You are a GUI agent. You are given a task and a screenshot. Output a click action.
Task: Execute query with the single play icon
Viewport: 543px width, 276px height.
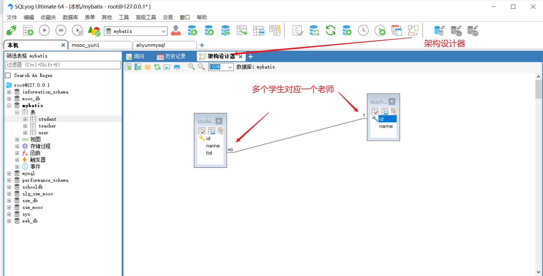pyautogui.click(x=44, y=31)
